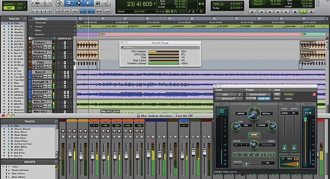Select vDrums (Drums) in Mix track list
The height and width of the screenshot is (179, 330).
tap(22, 129)
